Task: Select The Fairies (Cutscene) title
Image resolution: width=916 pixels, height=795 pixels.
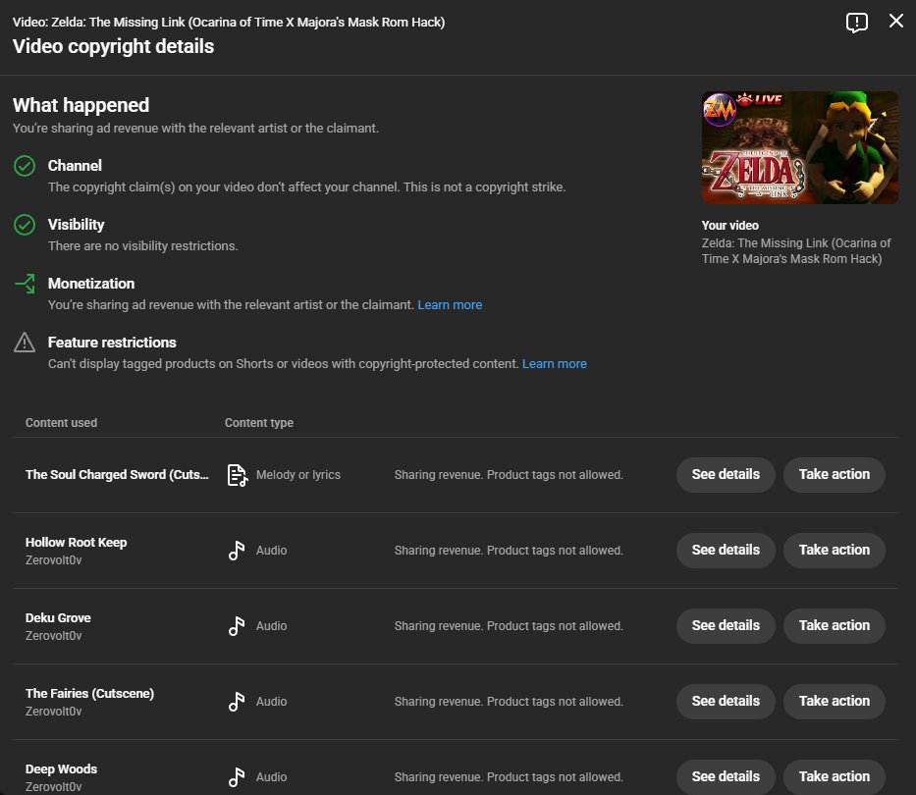Action: point(89,694)
